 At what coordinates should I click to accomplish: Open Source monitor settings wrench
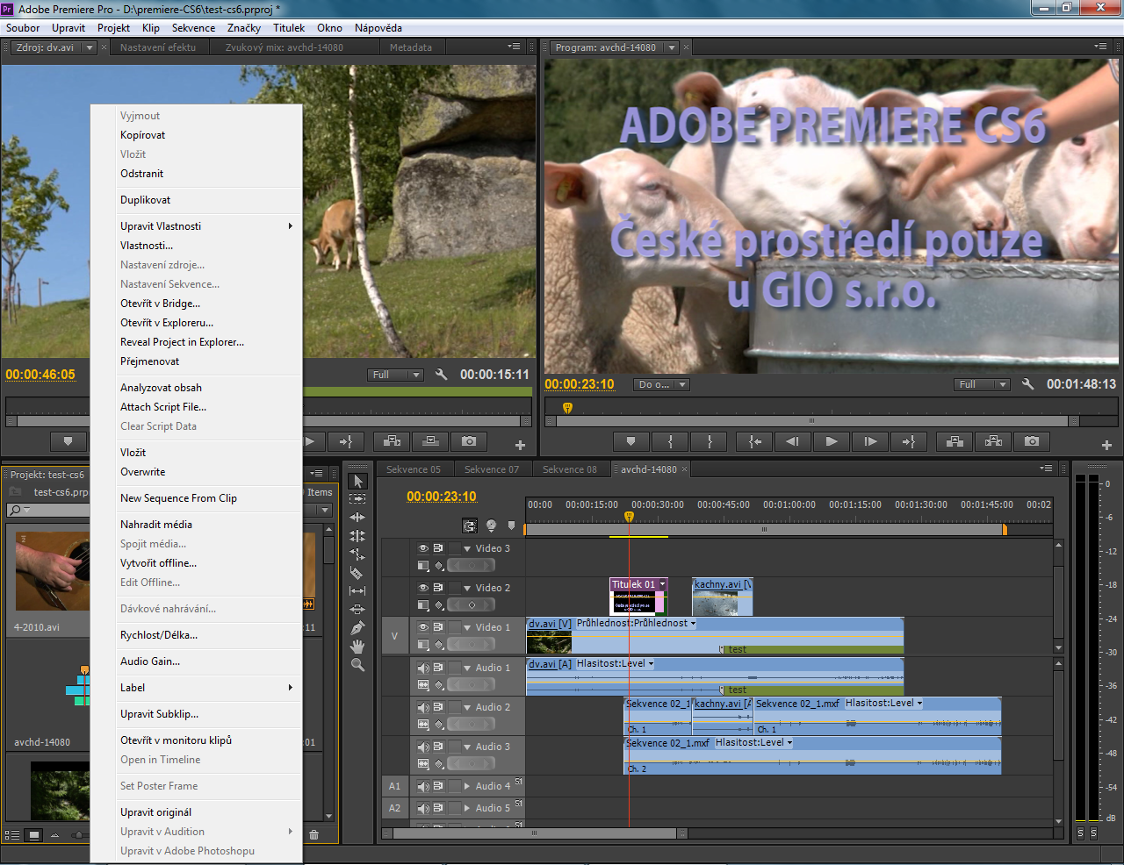pyautogui.click(x=441, y=375)
